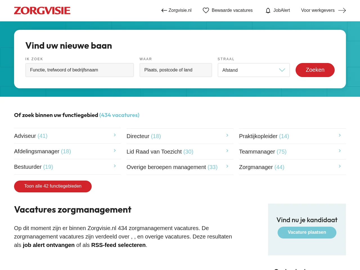Click the Plaats, postcode of land field
Viewport: 360px width, 270px height.
[x=176, y=70]
